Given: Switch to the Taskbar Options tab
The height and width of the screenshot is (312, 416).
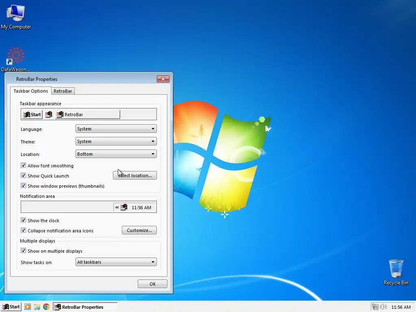Looking at the screenshot, I should pyautogui.click(x=31, y=91).
